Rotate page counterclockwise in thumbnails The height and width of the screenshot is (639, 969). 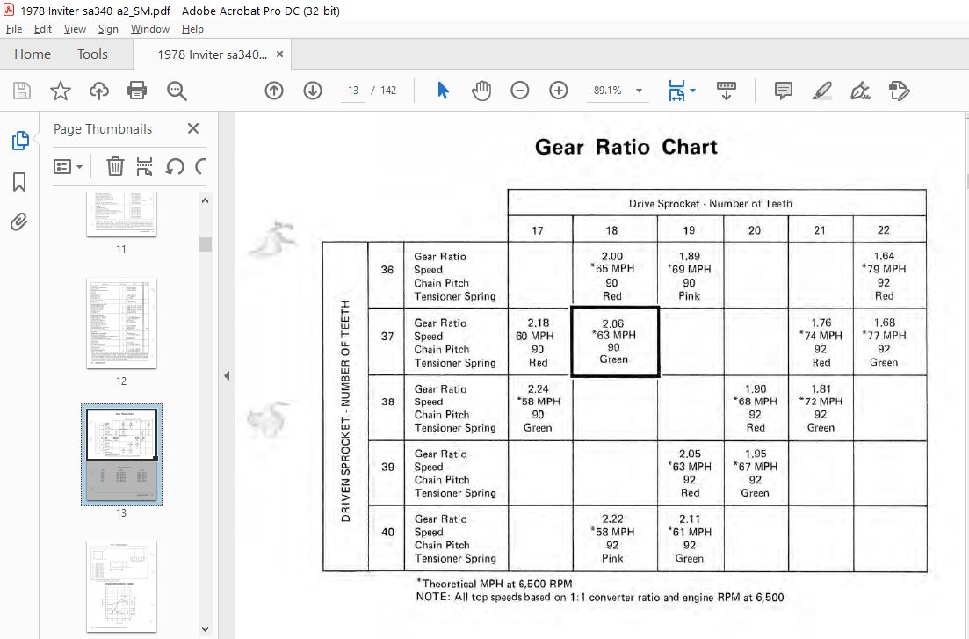(175, 166)
